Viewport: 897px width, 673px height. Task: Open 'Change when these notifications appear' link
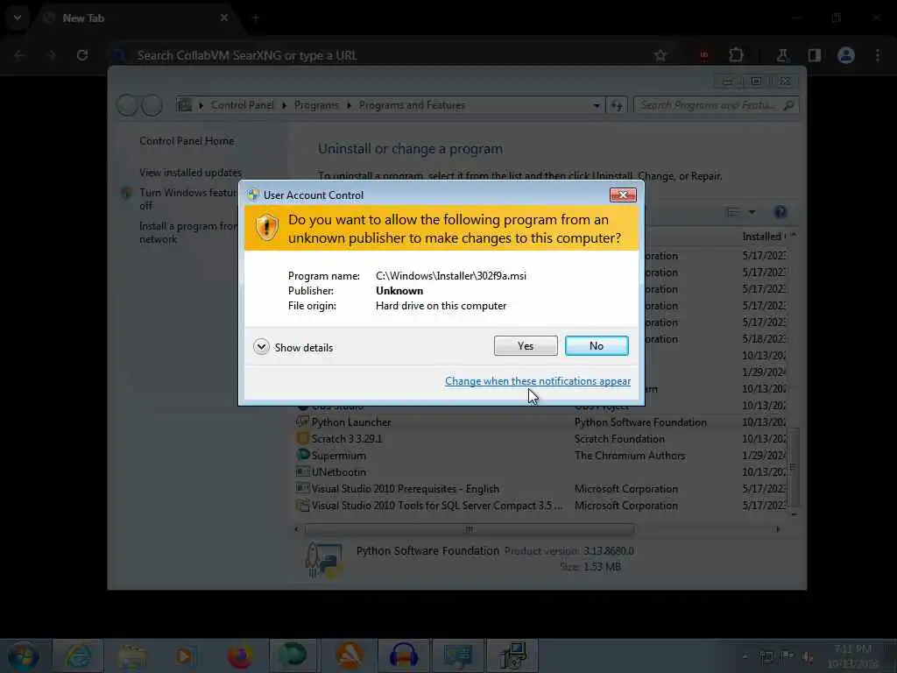point(537,381)
